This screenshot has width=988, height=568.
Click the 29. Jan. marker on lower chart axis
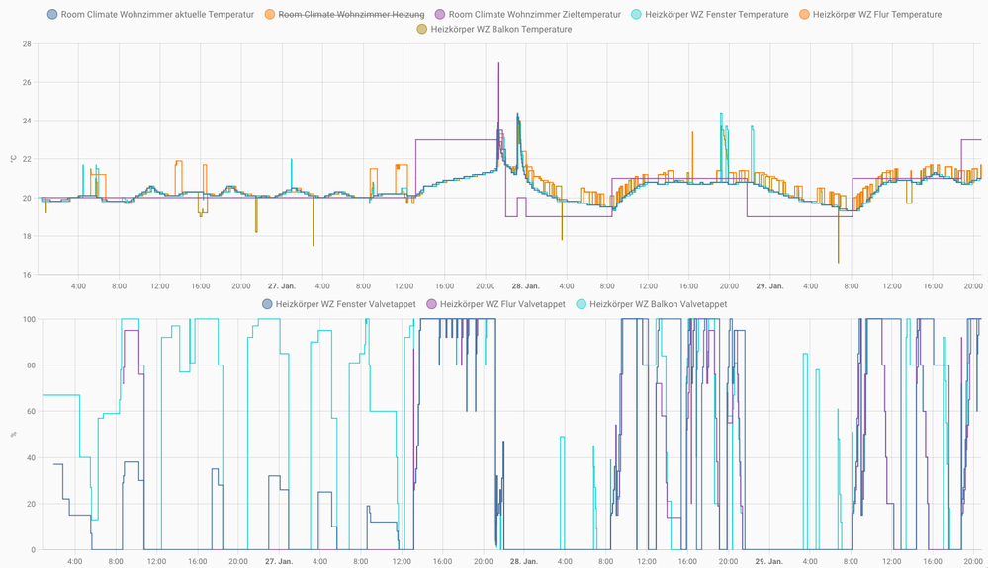click(766, 561)
